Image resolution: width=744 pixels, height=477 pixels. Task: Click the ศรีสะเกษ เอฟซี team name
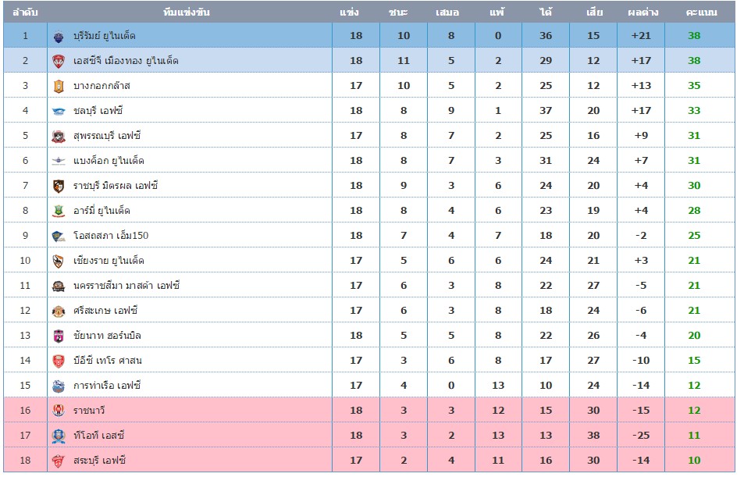[105, 311]
